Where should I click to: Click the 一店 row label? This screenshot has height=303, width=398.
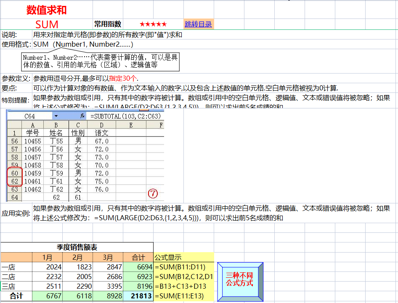point(8,267)
